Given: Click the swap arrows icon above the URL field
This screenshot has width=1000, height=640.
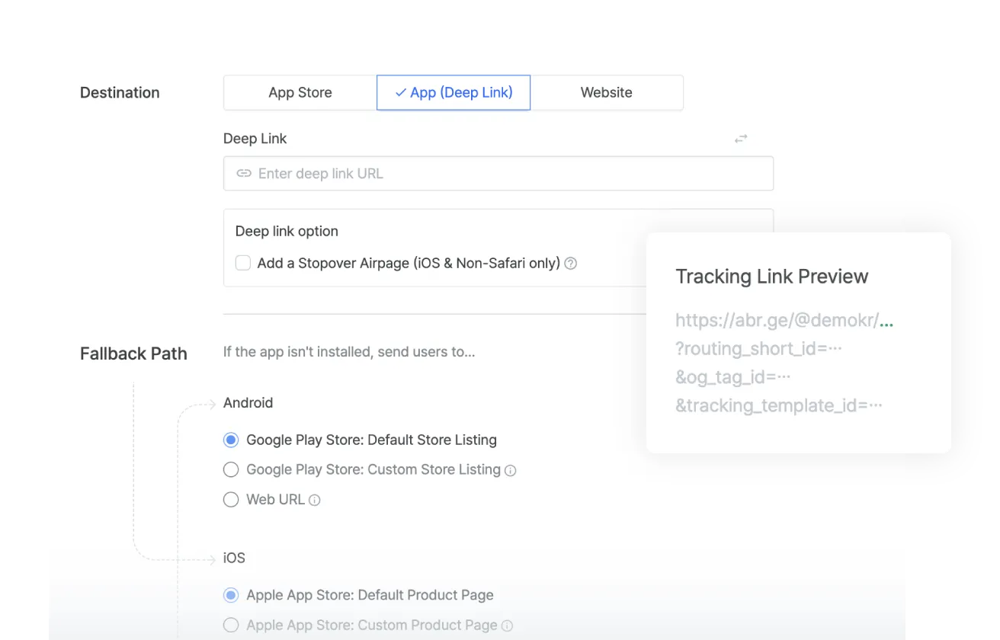Looking at the screenshot, I should click(x=740, y=138).
